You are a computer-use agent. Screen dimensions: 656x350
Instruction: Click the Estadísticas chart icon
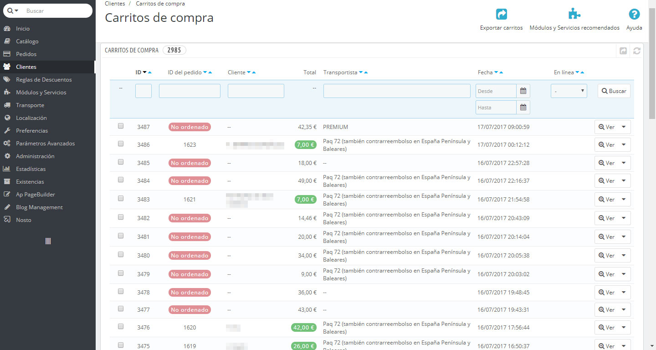pos(7,169)
